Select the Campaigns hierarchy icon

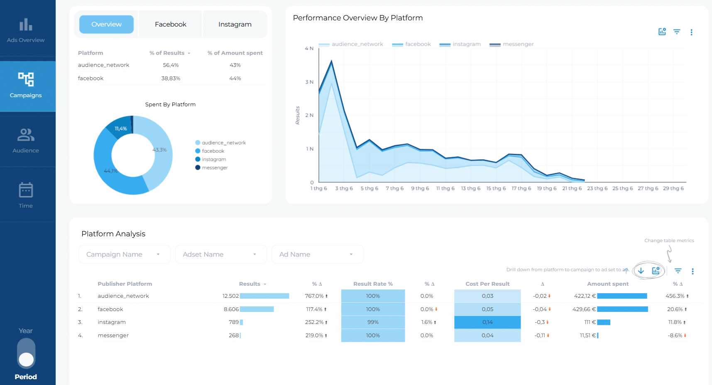[x=26, y=79]
